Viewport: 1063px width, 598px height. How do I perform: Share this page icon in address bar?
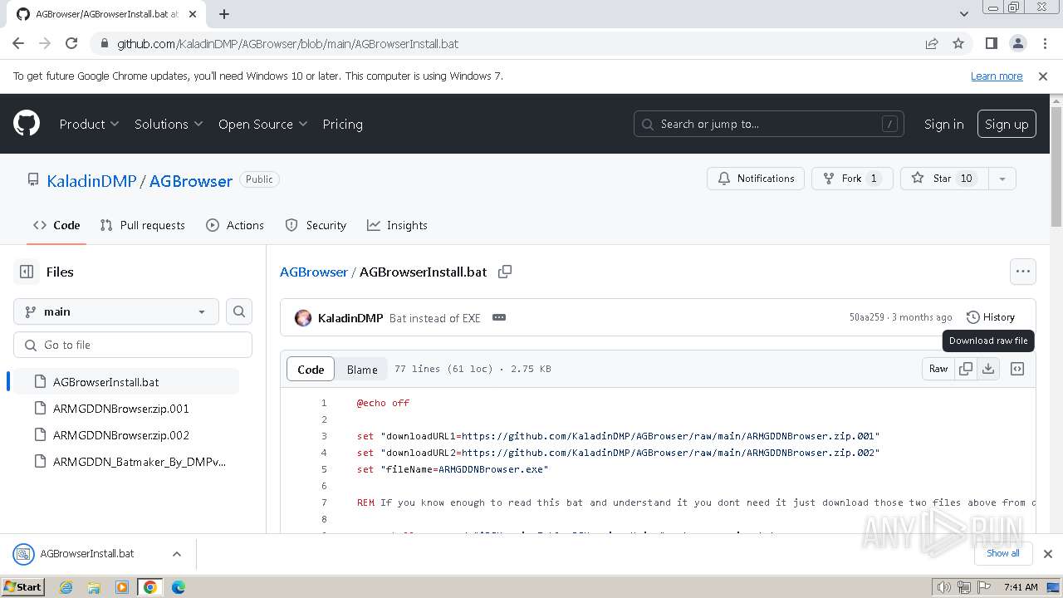[932, 43]
